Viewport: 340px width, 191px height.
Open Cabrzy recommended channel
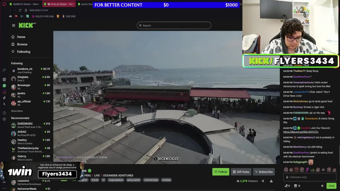coord(31,158)
